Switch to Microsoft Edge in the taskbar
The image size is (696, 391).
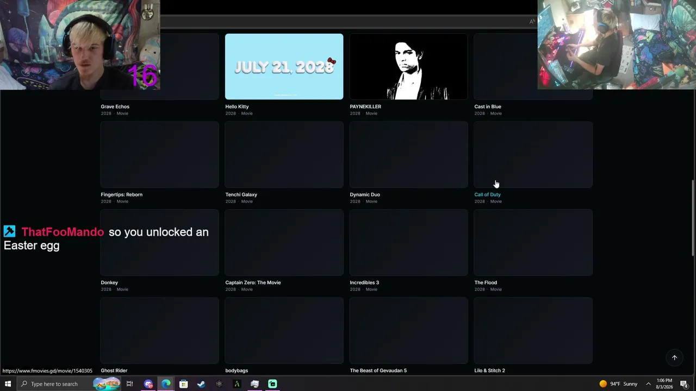click(x=166, y=384)
